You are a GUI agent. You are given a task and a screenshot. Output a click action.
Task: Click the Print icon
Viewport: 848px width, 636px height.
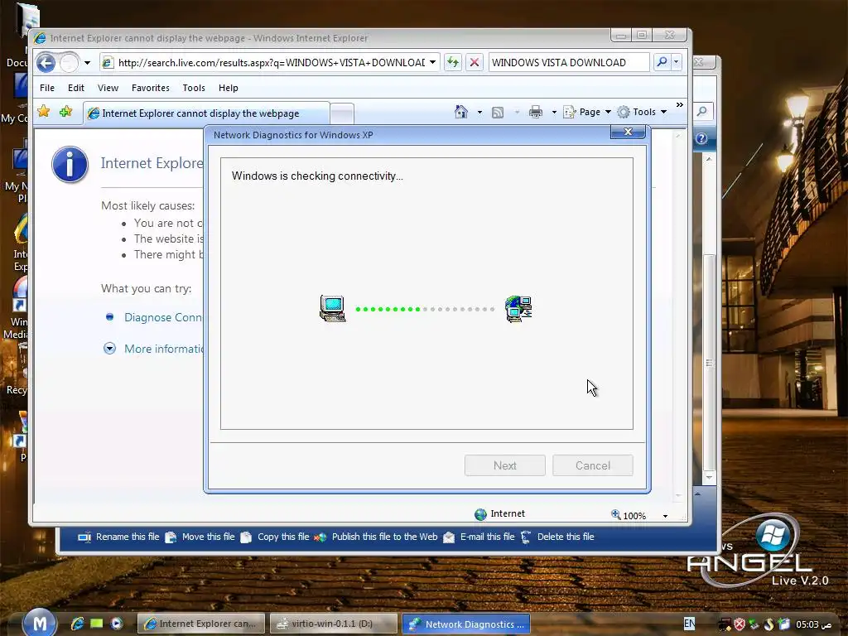[536, 112]
